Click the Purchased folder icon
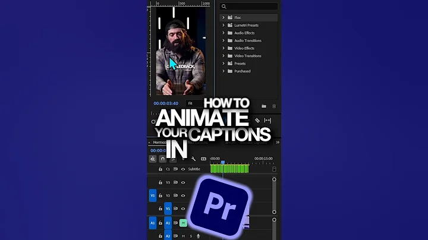This screenshot has width=428, height=240. [230, 71]
